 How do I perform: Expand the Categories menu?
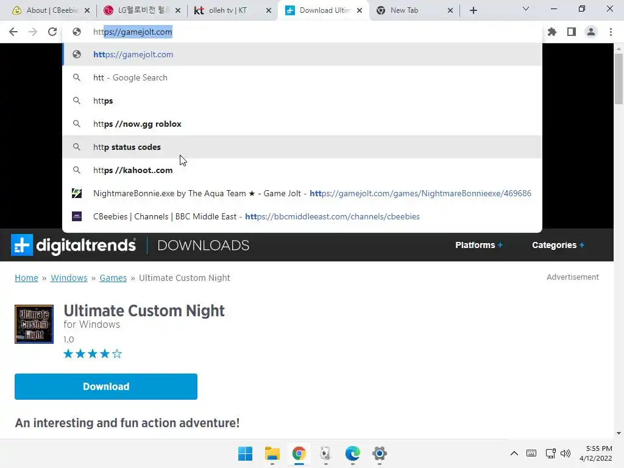[558, 245]
